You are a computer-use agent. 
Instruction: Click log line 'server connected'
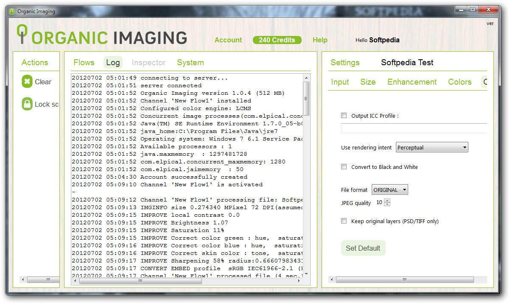click(x=137, y=86)
